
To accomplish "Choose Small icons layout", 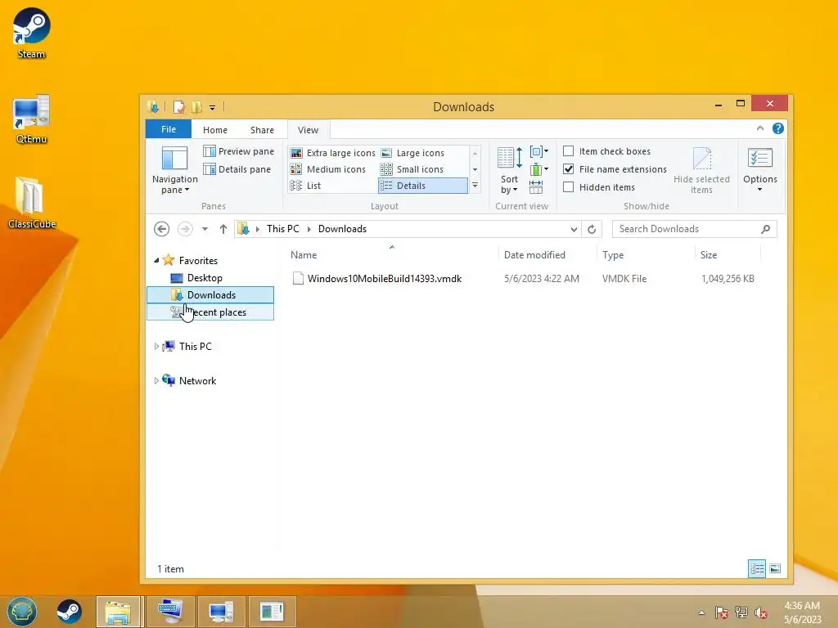I will [x=412, y=169].
